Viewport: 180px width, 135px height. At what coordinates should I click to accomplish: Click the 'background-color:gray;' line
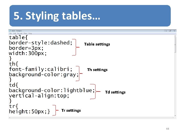tap(44, 74)
